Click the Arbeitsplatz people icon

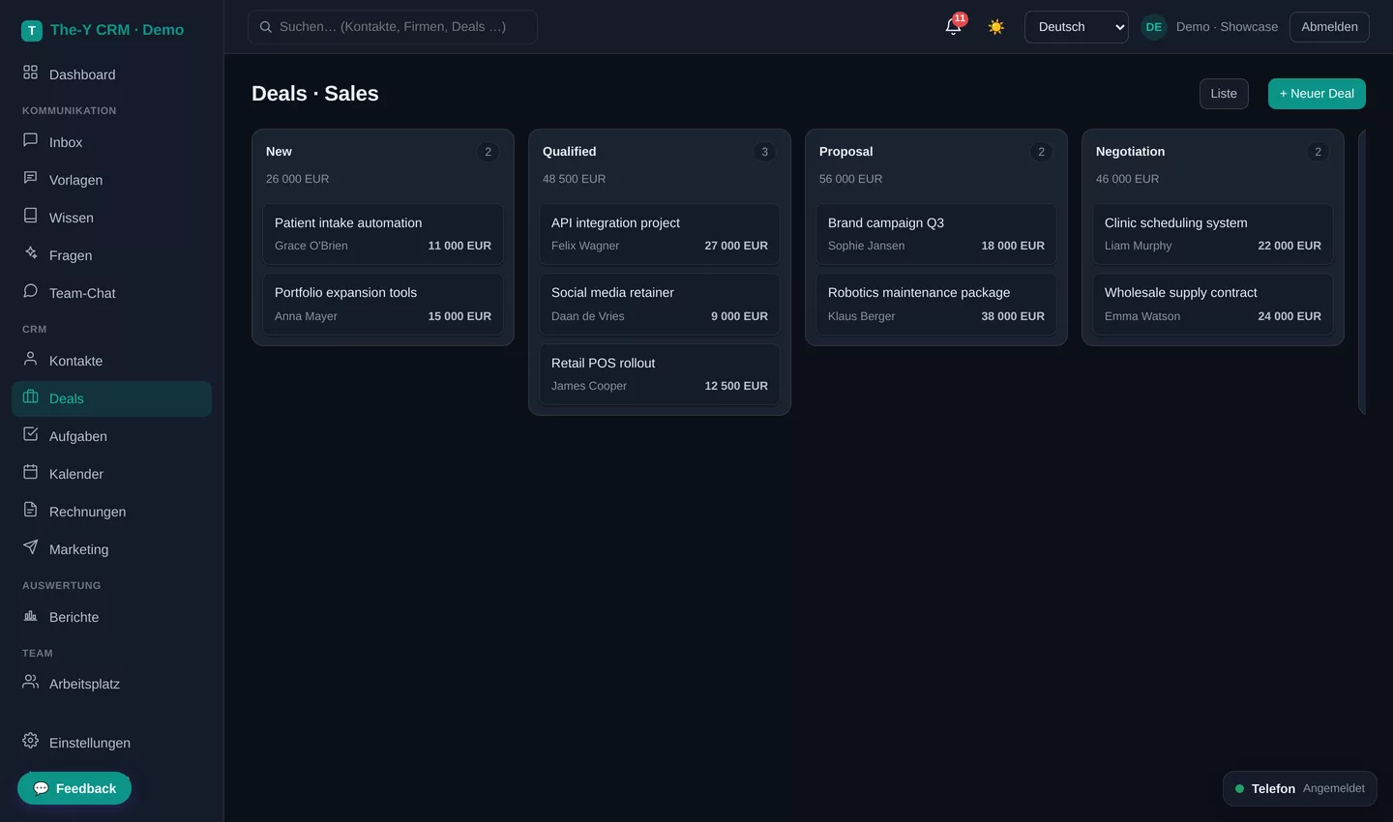pos(31,682)
